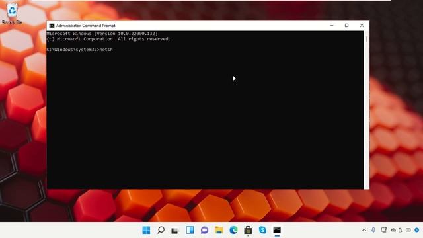The image size is (423, 238).
Task: Open Skype from the taskbar
Action: tap(262, 230)
